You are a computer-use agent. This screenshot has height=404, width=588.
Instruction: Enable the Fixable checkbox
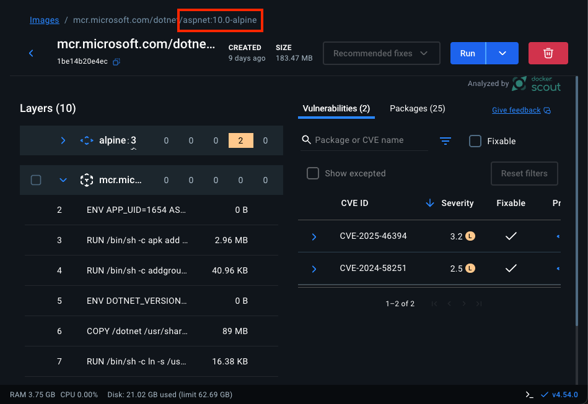[x=475, y=141]
